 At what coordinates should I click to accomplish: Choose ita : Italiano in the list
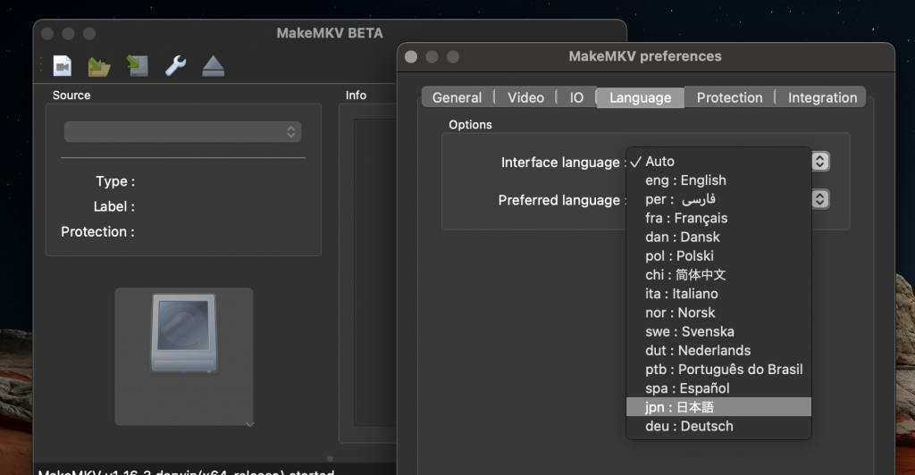click(718, 294)
